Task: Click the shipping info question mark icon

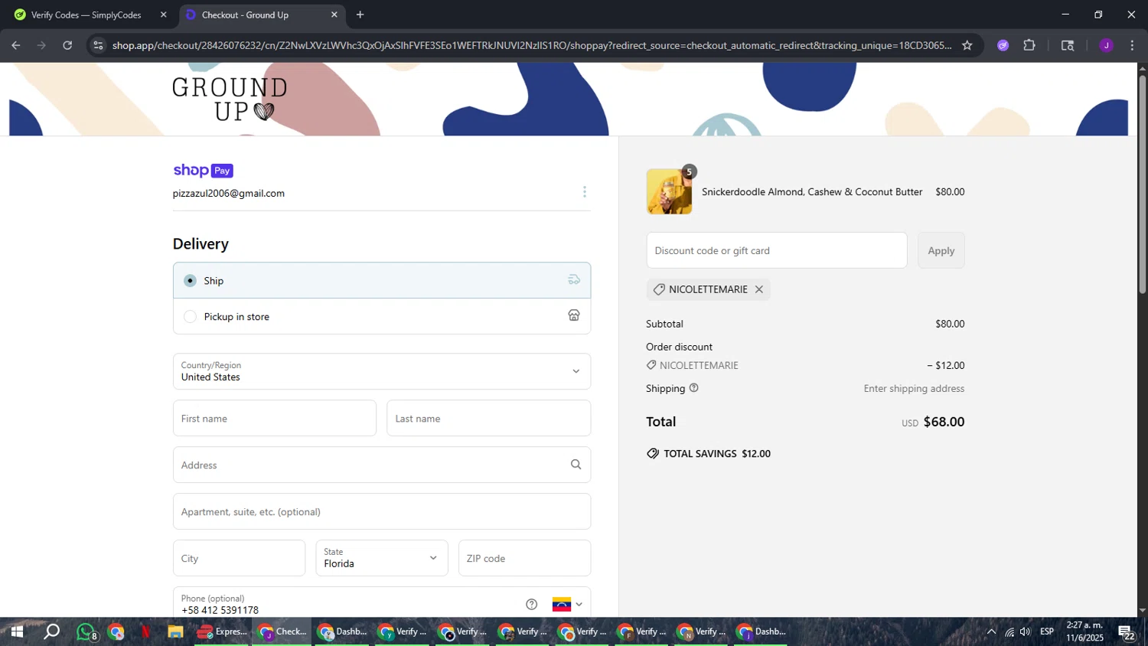Action: coord(694,388)
